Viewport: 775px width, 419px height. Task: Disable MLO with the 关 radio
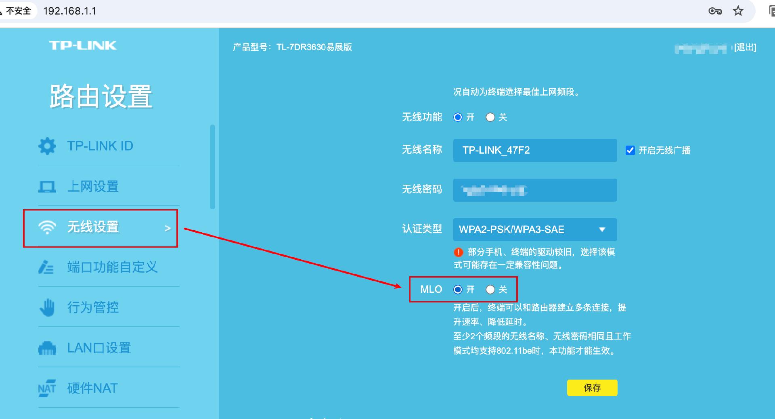click(x=490, y=290)
